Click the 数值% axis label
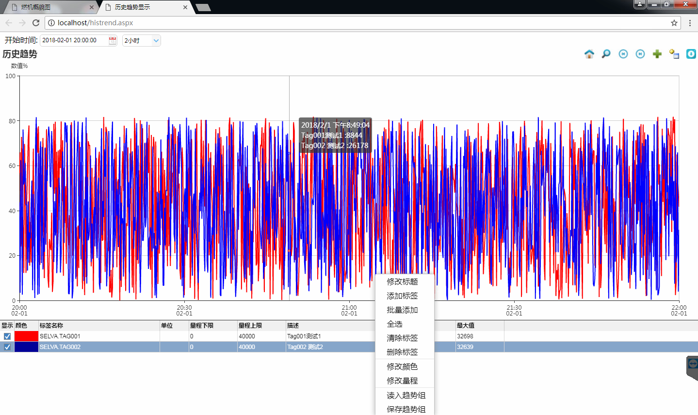The image size is (698, 415). click(19, 66)
